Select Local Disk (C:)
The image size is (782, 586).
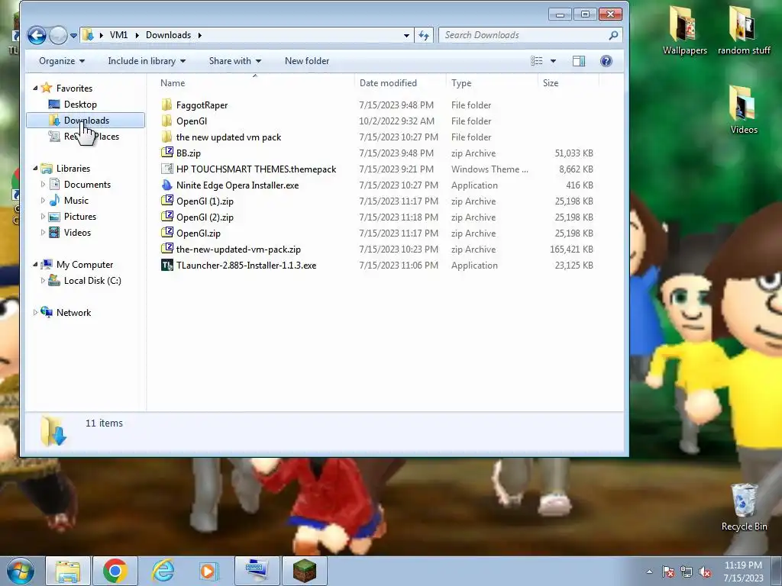[92, 281]
